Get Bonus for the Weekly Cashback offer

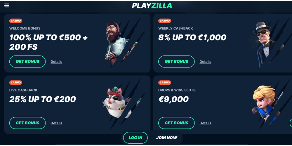(x=176, y=61)
